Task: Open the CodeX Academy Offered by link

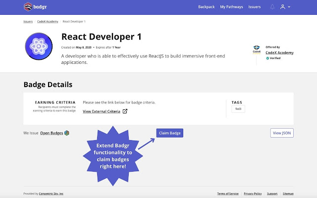Action: tap(279, 52)
